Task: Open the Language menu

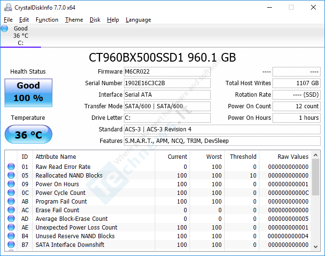Action: (138, 20)
